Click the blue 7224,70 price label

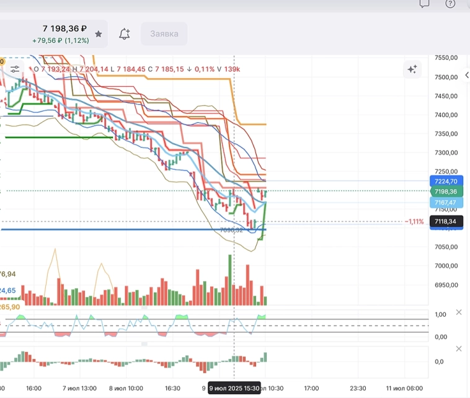pos(446,181)
